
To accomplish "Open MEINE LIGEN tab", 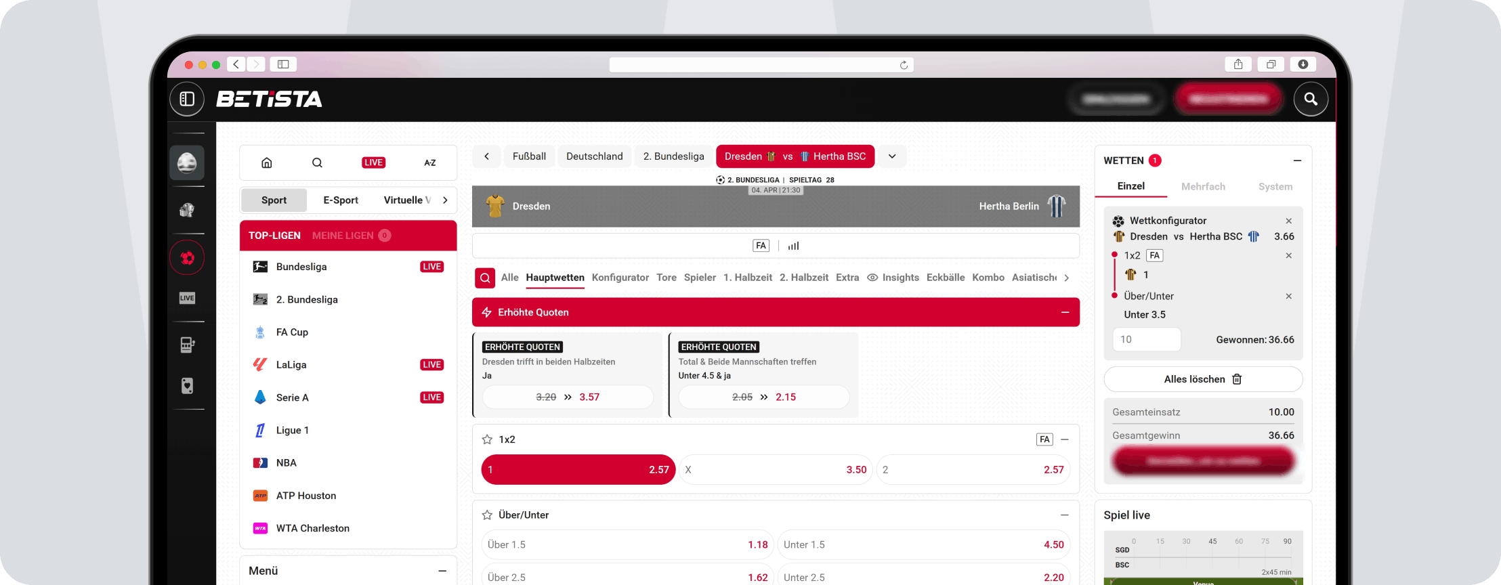I will point(351,236).
